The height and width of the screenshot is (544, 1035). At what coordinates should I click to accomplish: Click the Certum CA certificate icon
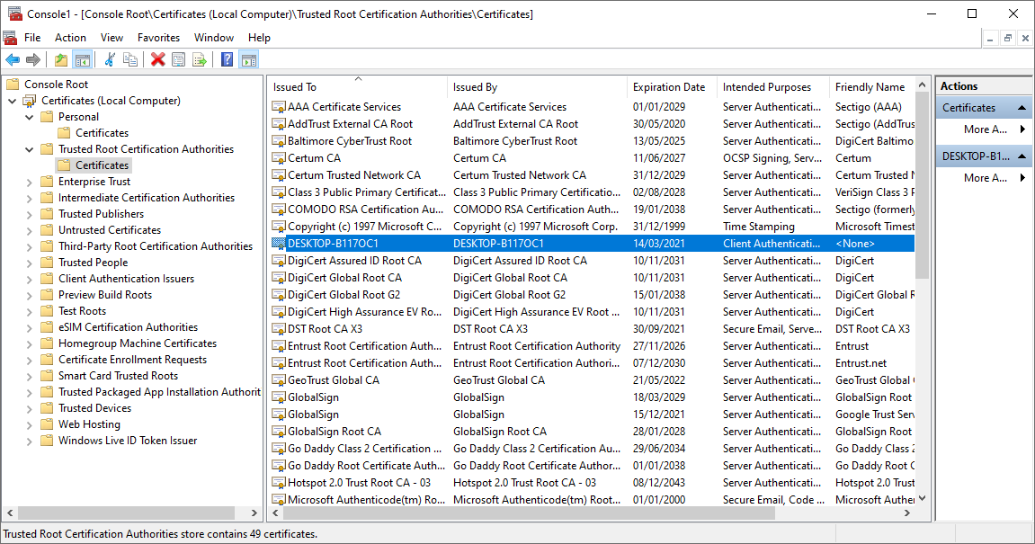(x=279, y=158)
